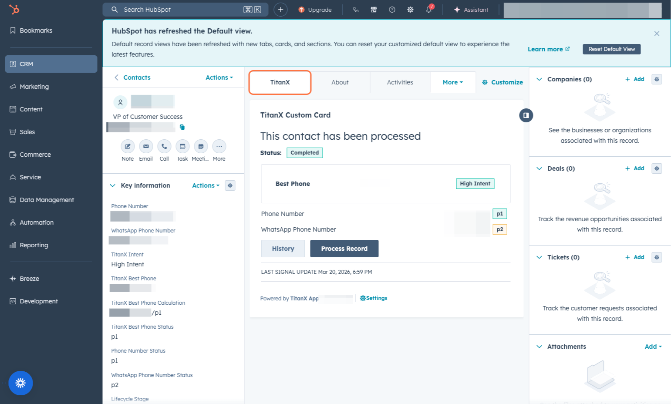Start a Call from the contact toolbar

click(x=164, y=147)
